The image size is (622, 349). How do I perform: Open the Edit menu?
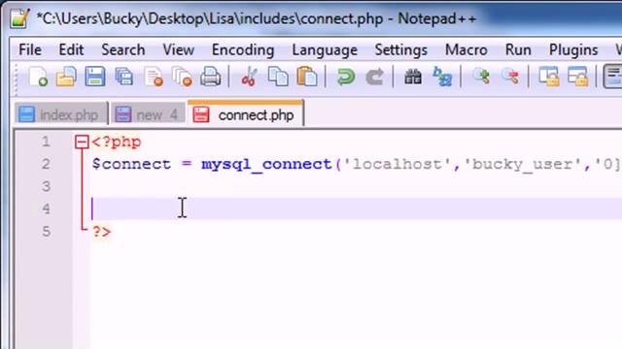click(71, 49)
